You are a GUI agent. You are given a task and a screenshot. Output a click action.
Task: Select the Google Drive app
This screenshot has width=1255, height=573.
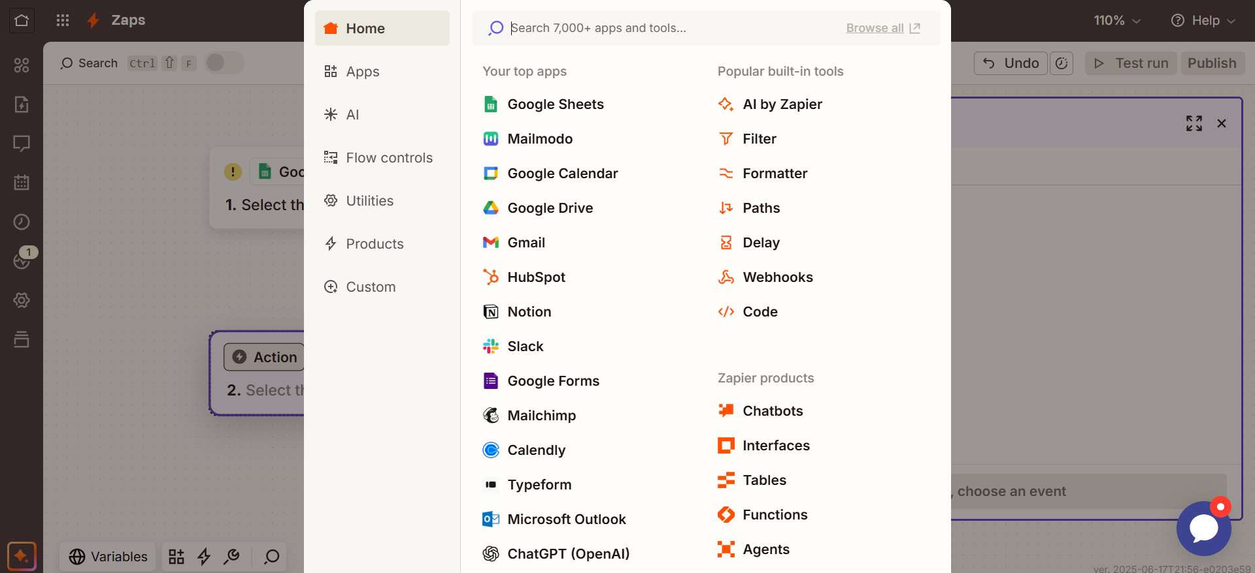[538, 208]
